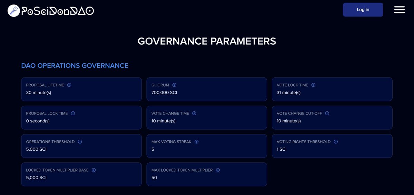
Task: Click the Log in button
Action: (x=363, y=10)
